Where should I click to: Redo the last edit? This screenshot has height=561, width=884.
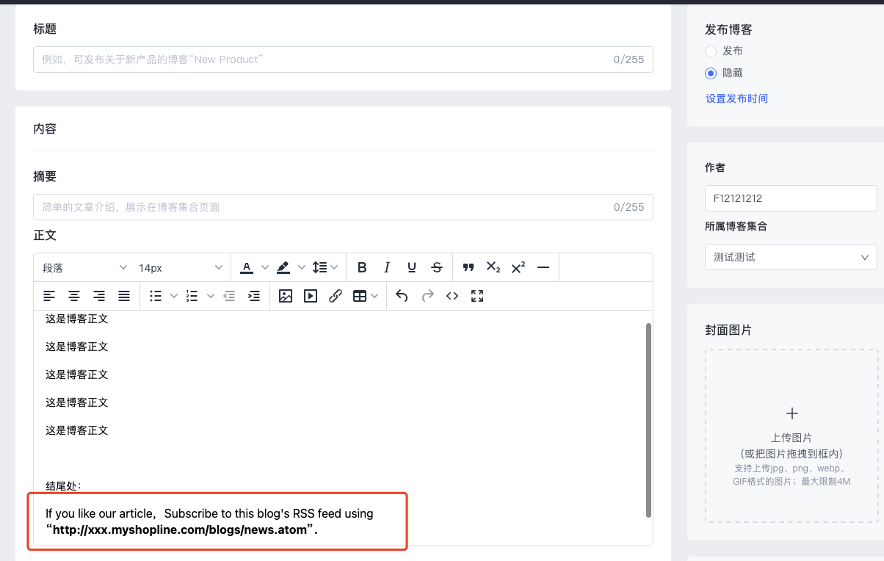coord(427,296)
